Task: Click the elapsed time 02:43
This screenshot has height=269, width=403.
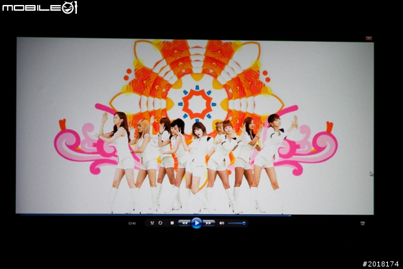Action: [x=132, y=224]
